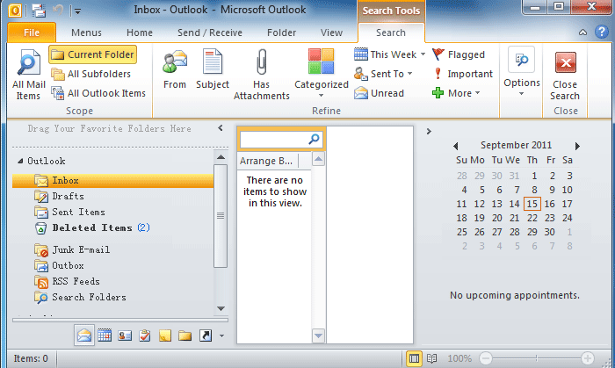Filter by Important items
This screenshot has width=615, height=368.
(x=462, y=74)
